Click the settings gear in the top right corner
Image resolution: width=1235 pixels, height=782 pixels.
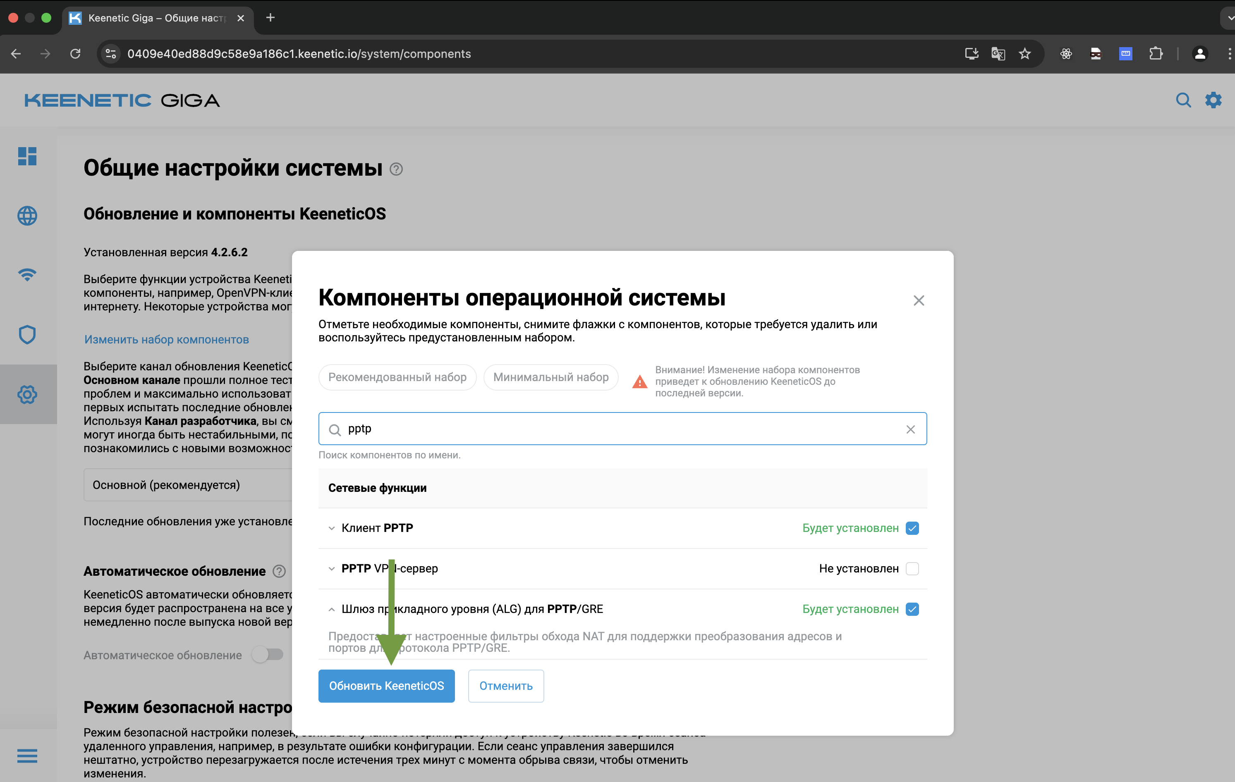coord(1213,100)
